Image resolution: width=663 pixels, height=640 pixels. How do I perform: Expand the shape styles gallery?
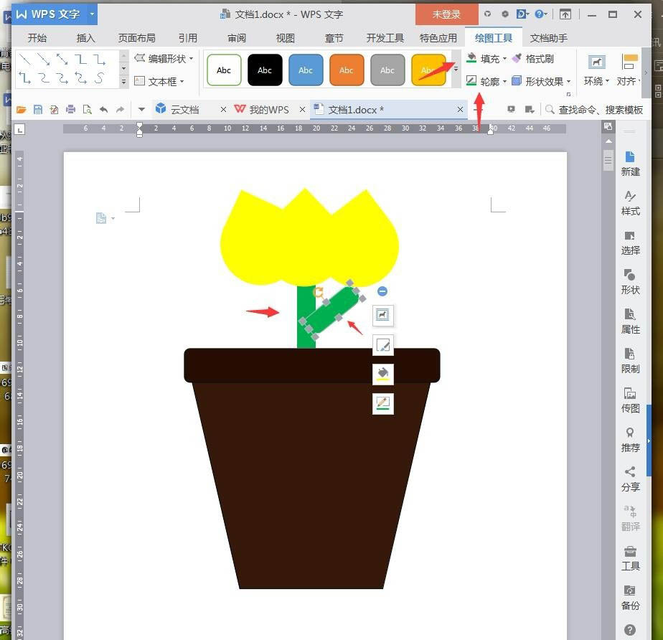(456, 69)
